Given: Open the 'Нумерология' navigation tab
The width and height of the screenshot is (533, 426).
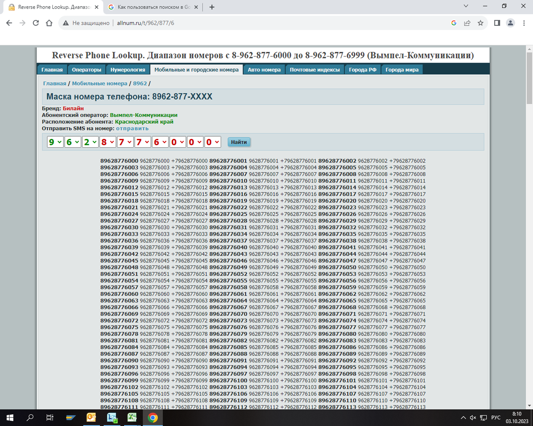Looking at the screenshot, I should point(128,70).
